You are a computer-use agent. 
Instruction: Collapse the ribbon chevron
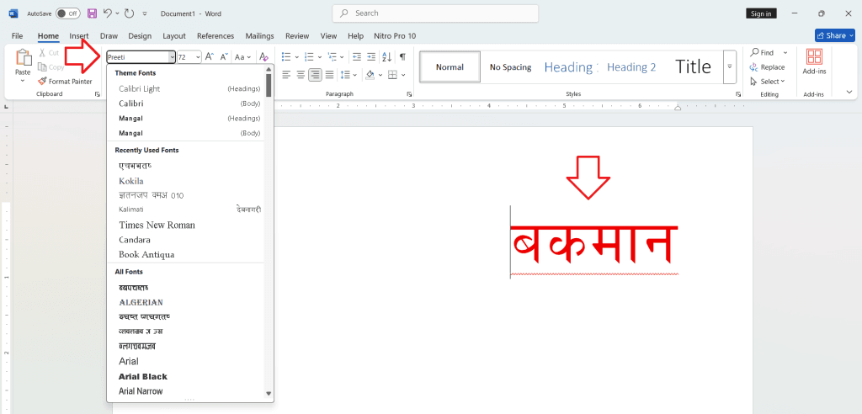coord(849,92)
